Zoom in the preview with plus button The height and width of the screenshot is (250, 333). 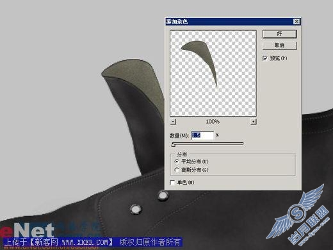pyautogui.click(x=254, y=122)
